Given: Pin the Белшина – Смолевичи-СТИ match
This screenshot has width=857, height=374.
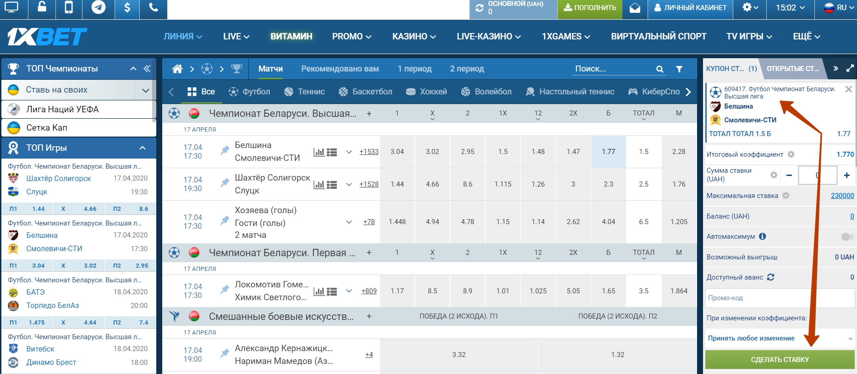Looking at the screenshot, I should (x=224, y=150).
